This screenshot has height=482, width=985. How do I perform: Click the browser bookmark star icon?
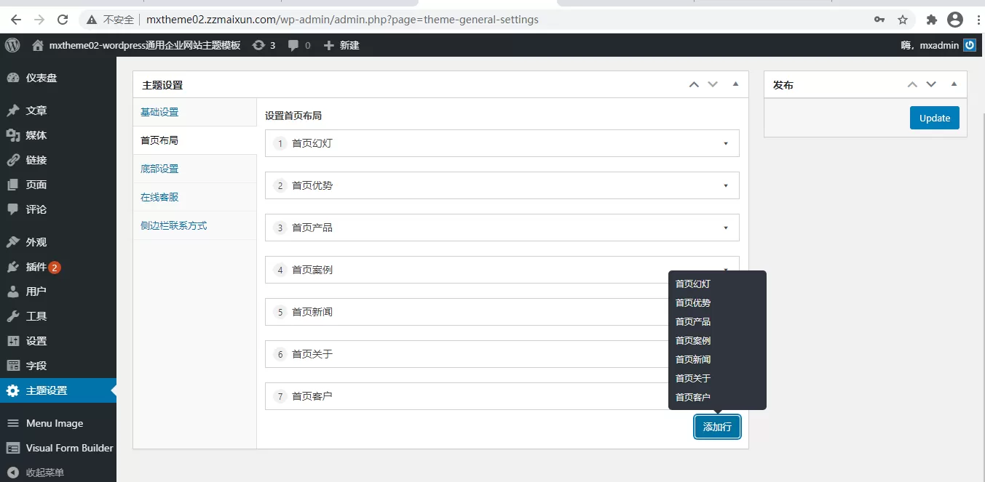tap(903, 20)
